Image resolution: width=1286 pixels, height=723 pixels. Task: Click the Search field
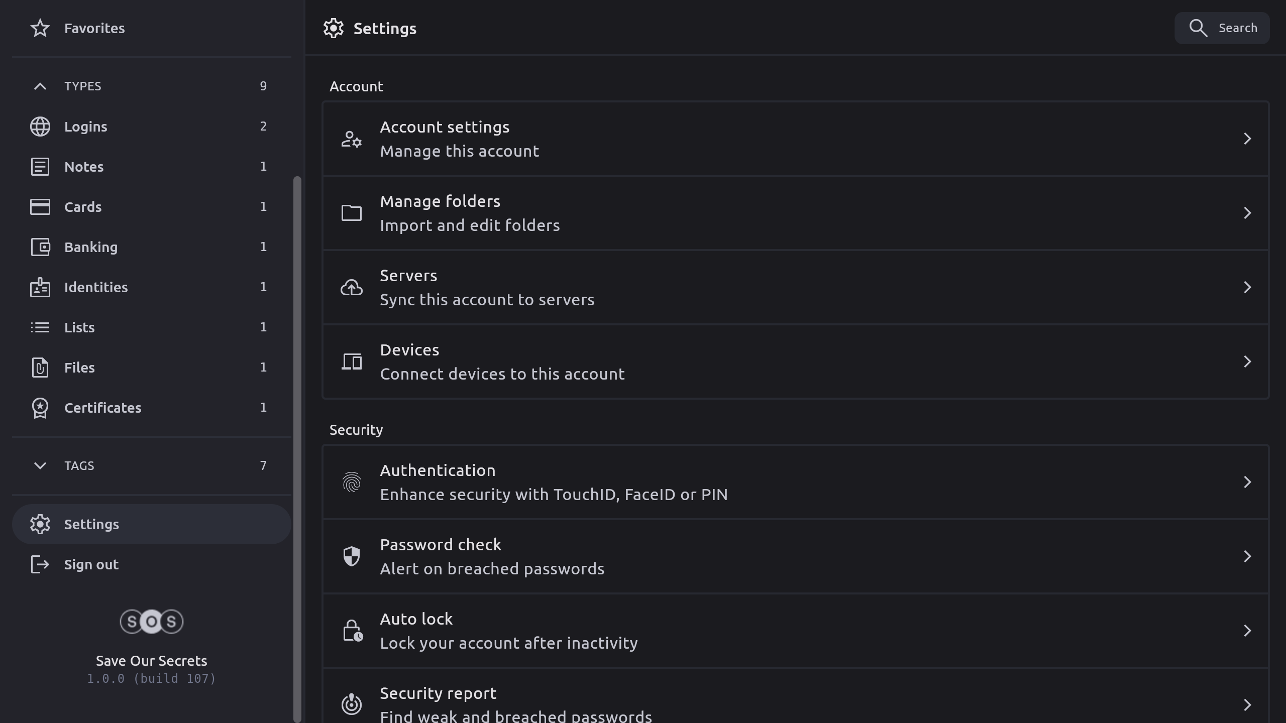(1222, 28)
